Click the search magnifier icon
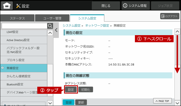This screenshot has height=106, width=181. [50, 26]
